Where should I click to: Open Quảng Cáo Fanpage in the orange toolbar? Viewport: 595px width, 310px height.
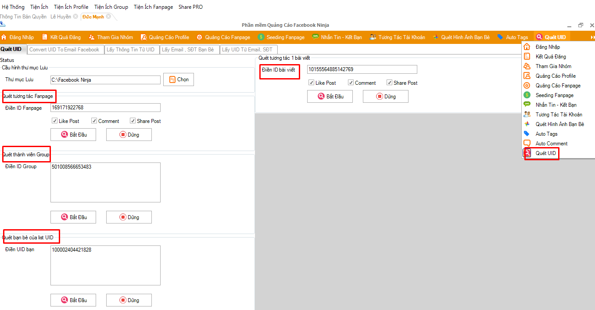(x=223, y=37)
